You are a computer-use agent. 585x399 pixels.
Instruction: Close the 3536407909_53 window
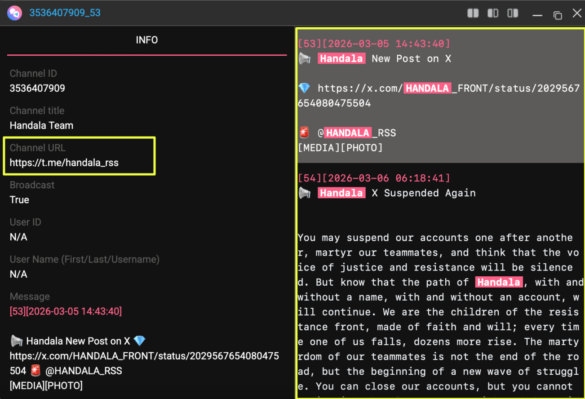coord(577,13)
